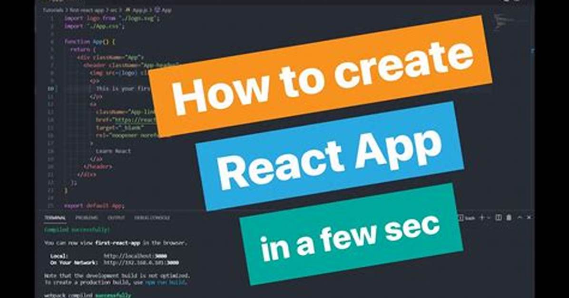The width and height of the screenshot is (569, 298).
Task: Switch to the TERMINAL tab
Action: click(x=55, y=218)
